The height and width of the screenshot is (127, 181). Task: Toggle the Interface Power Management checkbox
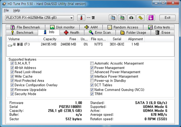pyautogui.click(x=92, y=77)
